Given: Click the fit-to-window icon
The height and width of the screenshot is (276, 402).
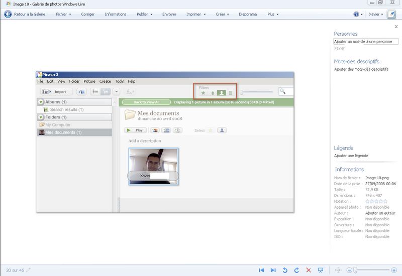Looking at the screenshot, I should (338, 270).
